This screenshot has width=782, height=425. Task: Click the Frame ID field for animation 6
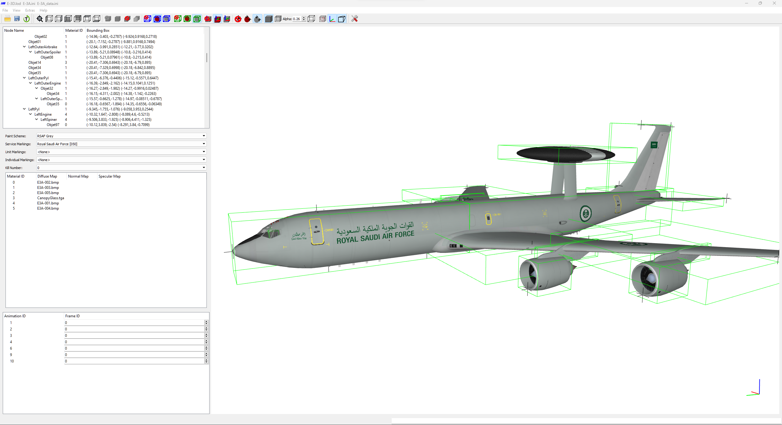point(134,348)
